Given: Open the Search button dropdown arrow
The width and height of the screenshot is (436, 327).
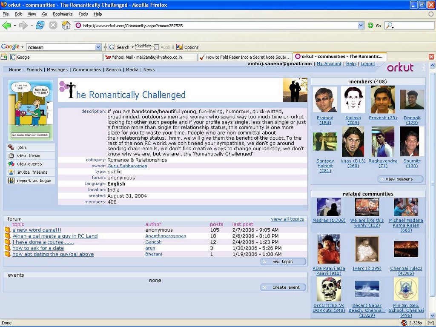Looking at the screenshot, I should (132, 47).
